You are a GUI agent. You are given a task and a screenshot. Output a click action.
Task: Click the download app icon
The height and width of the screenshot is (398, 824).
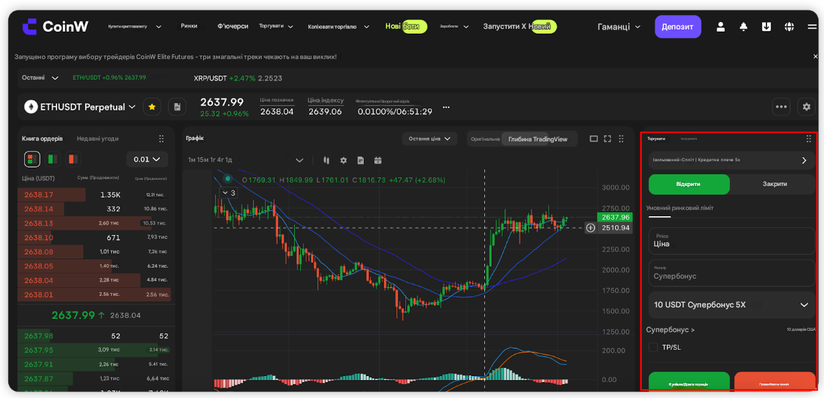tap(766, 27)
